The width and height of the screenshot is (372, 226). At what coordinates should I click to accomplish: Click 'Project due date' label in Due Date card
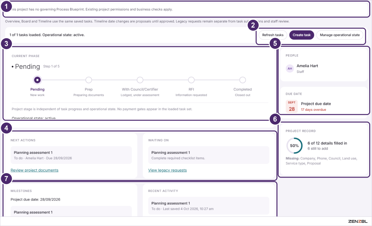coord(316,104)
